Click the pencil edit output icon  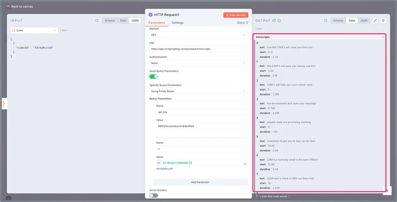tap(375, 21)
